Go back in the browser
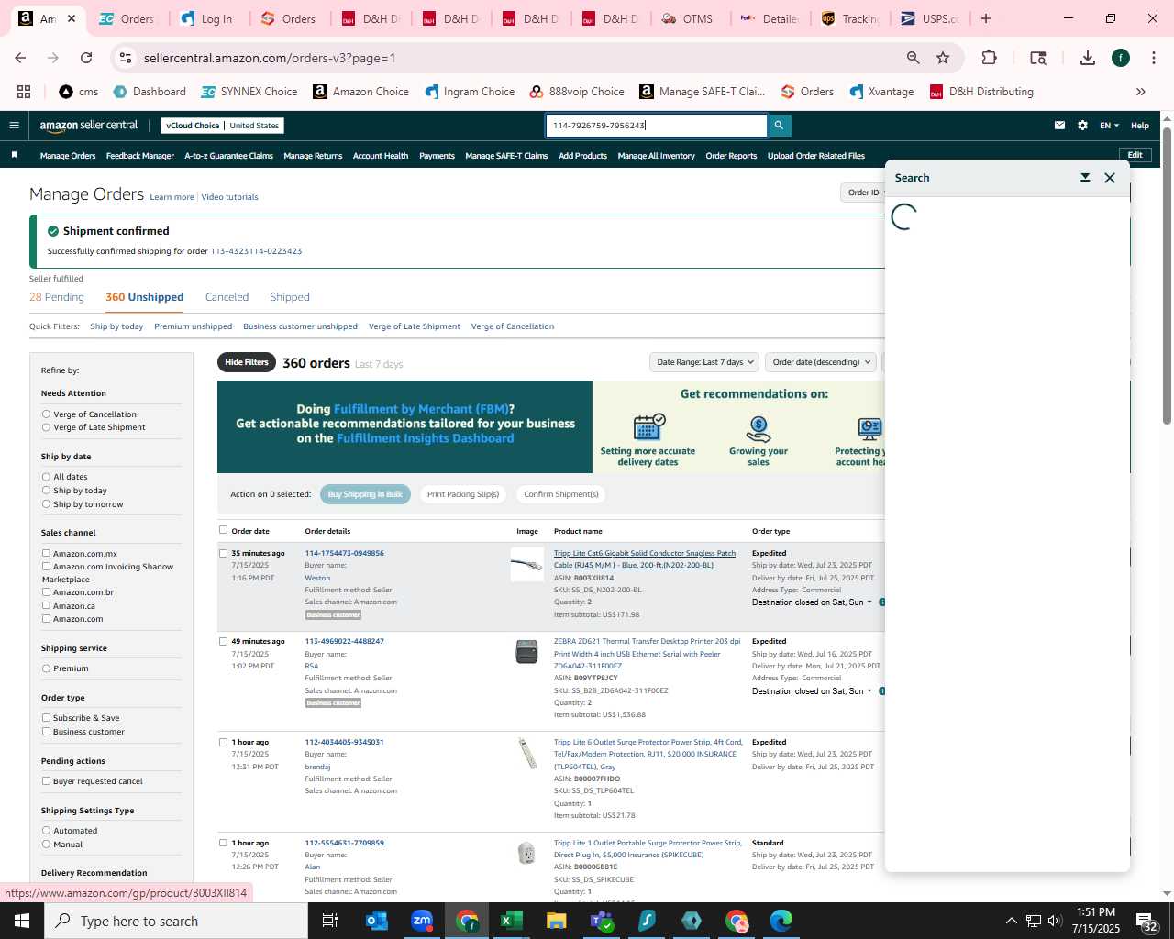 click(x=20, y=58)
